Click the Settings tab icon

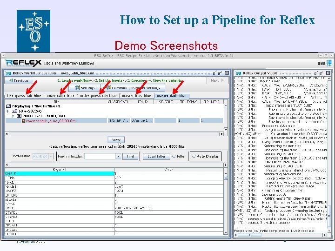[77, 87]
